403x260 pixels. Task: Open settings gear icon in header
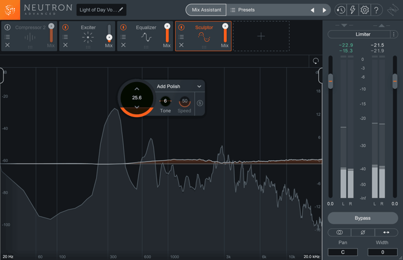click(x=364, y=10)
